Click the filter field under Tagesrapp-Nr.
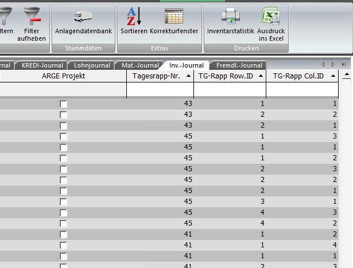Viewport: 353px width, 268px height. click(x=160, y=90)
